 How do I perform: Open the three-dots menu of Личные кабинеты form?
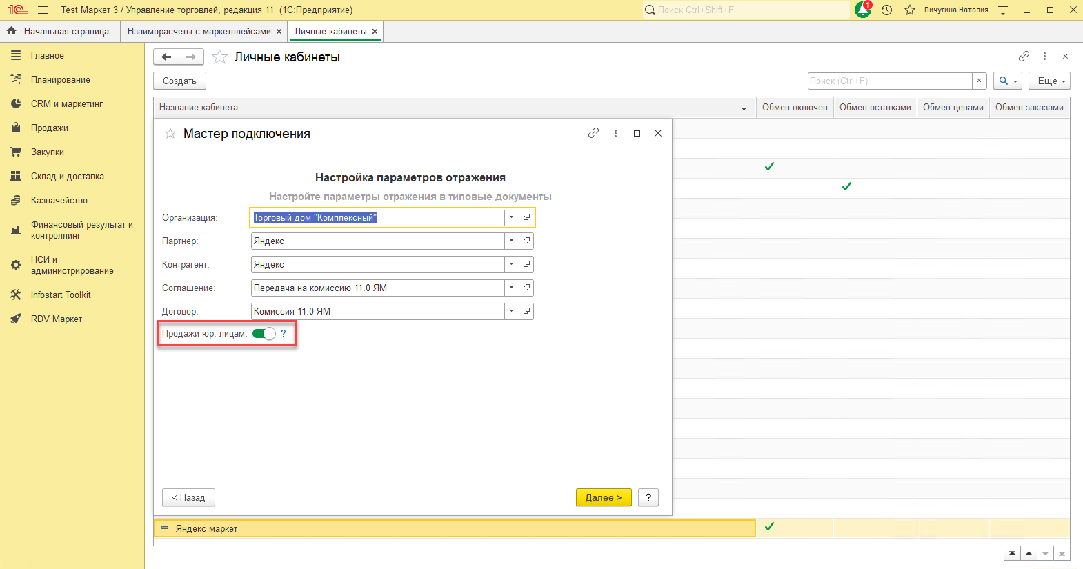1044,57
